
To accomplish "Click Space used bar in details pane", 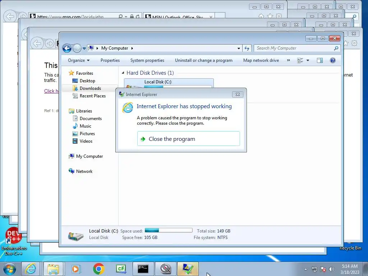I will 169,230.
